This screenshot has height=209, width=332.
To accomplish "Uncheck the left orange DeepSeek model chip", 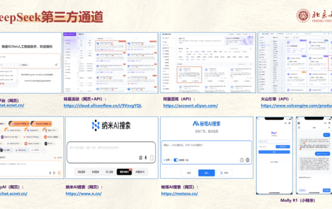I will click(x=19, y=124).
